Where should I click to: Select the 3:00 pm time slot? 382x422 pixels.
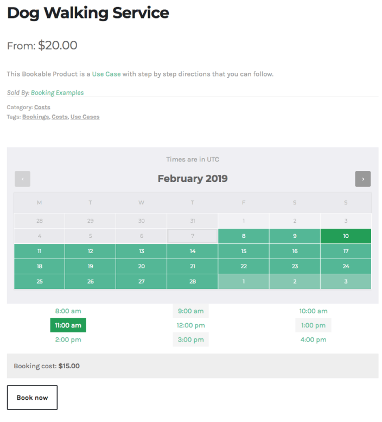pyautogui.click(x=190, y=339)
